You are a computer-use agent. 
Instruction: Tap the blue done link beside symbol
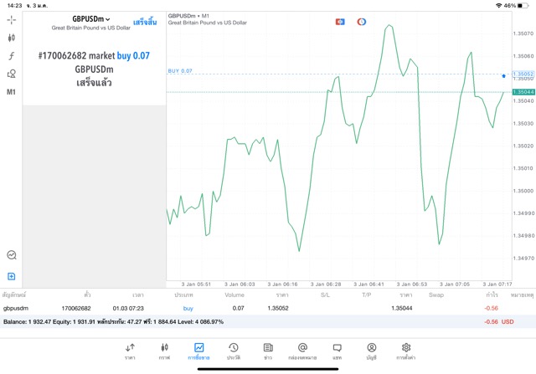pos(146,22)
